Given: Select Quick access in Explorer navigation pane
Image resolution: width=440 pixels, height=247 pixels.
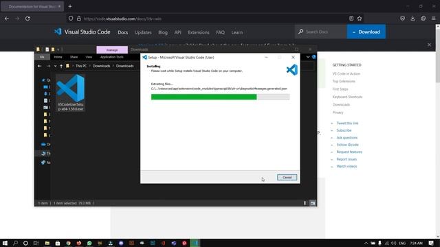Looking at the screenshot, I should pyautogui.click(x=46, y=80).
